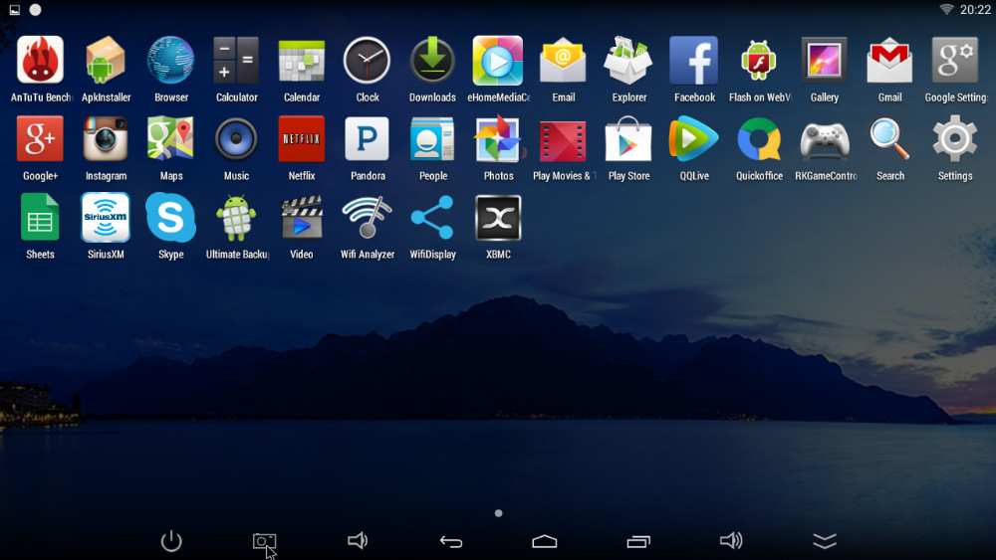Open Wifi Analyzer
Viewport: 996px width, 560px height.
(368, 218)
